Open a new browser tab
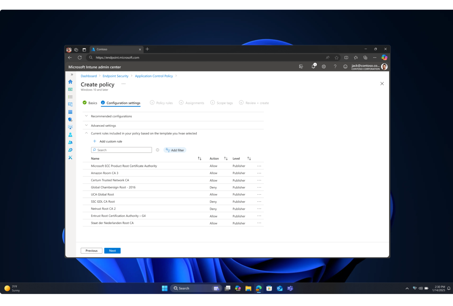The width and height of the screenshot is (453, 306). tap(147, 49)
